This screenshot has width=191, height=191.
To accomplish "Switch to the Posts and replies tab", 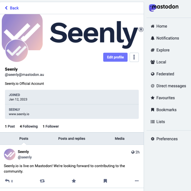I will pyautogui.click(x=72, y=139).
